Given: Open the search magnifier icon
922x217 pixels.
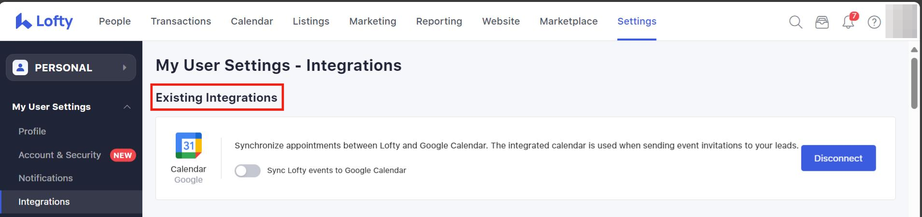Looking at the screenshot, I should pyautogui.click(x=796, y=22).
